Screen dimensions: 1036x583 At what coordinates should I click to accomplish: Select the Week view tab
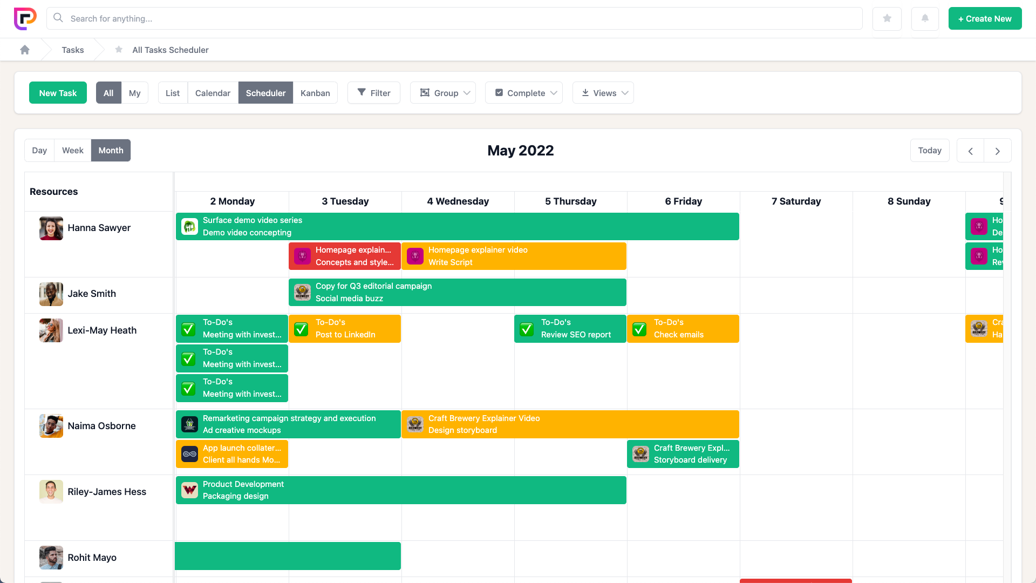pyautogui.click(x=73, y=151)
